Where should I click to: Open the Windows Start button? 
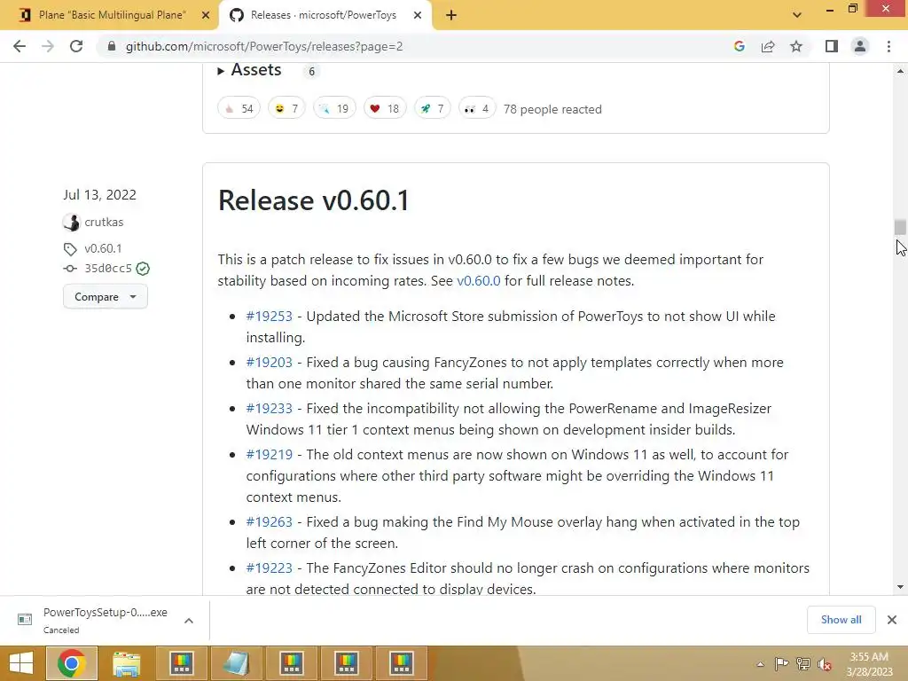tap(21, 663)
